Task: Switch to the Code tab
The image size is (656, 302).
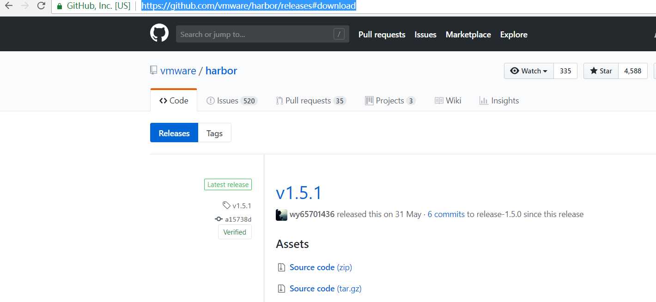Action: click(x=174, y=100)
